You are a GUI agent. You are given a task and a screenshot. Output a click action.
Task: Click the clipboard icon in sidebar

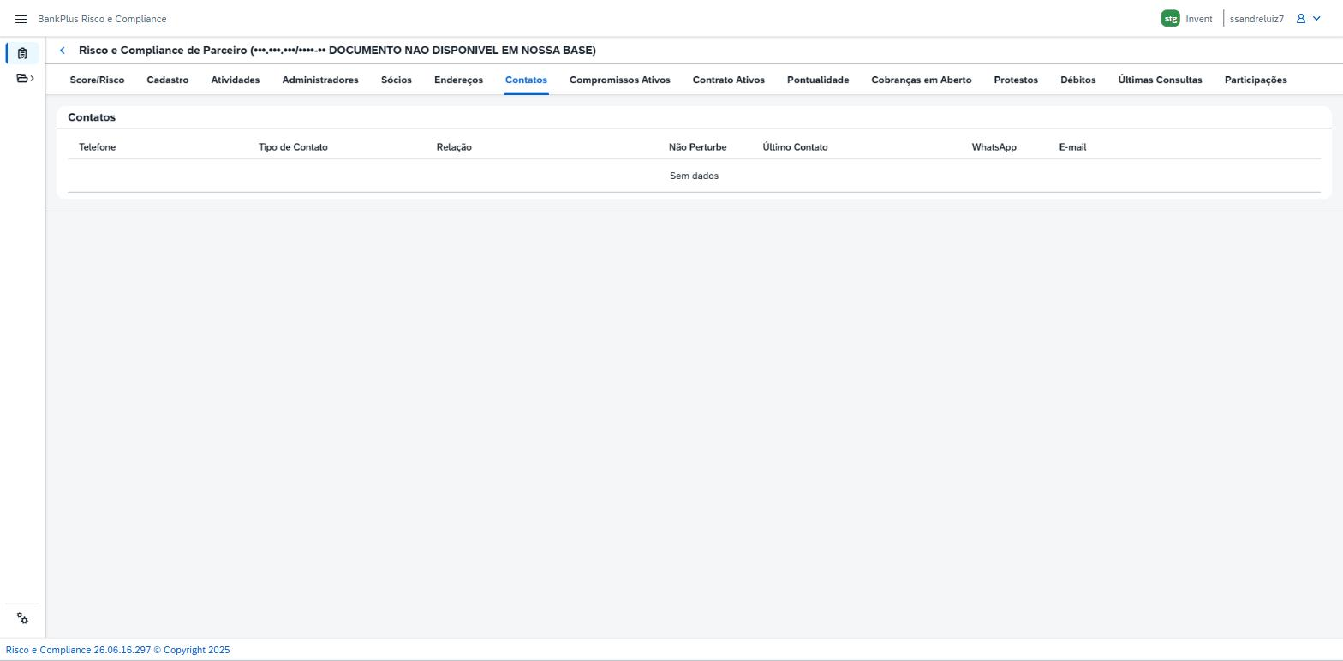(22, 53)
